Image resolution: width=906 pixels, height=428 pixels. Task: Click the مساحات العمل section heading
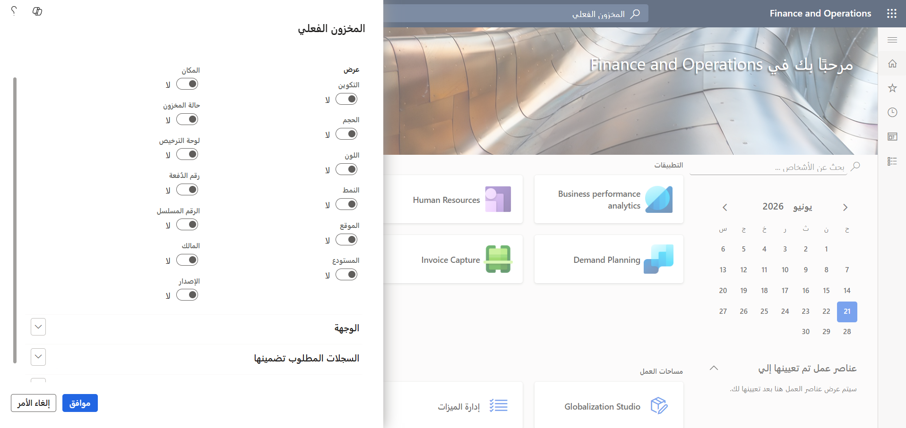coord(661,371)
